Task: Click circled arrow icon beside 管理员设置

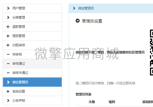Action: click(x=78, y=21)
